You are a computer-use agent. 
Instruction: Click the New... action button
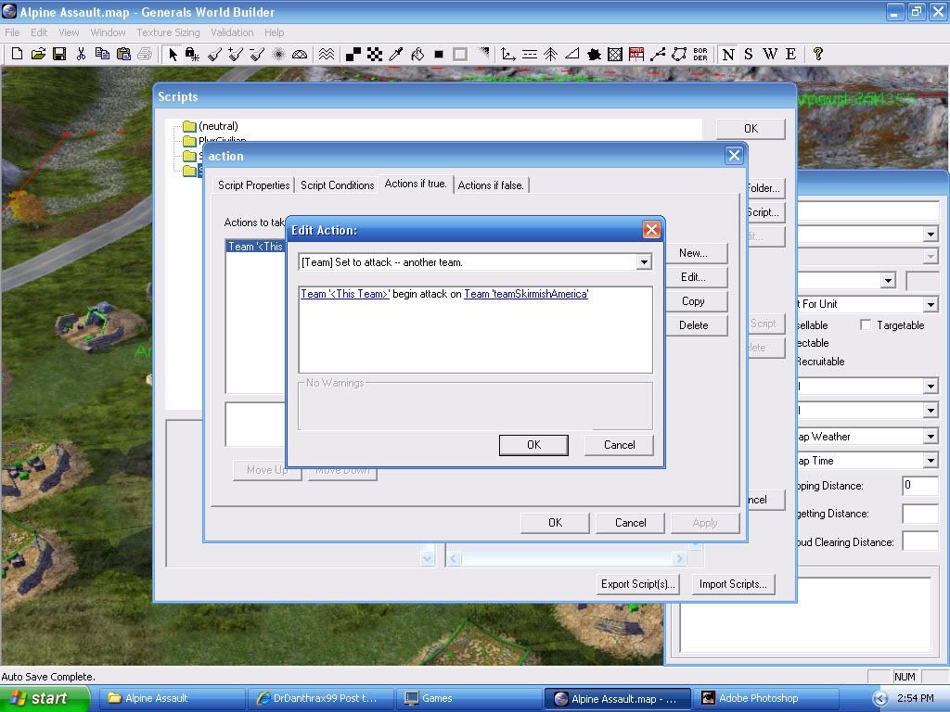[693, 253]
